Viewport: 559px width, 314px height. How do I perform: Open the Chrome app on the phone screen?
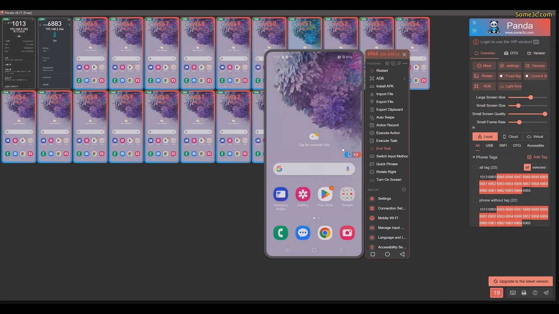(325, 233)
